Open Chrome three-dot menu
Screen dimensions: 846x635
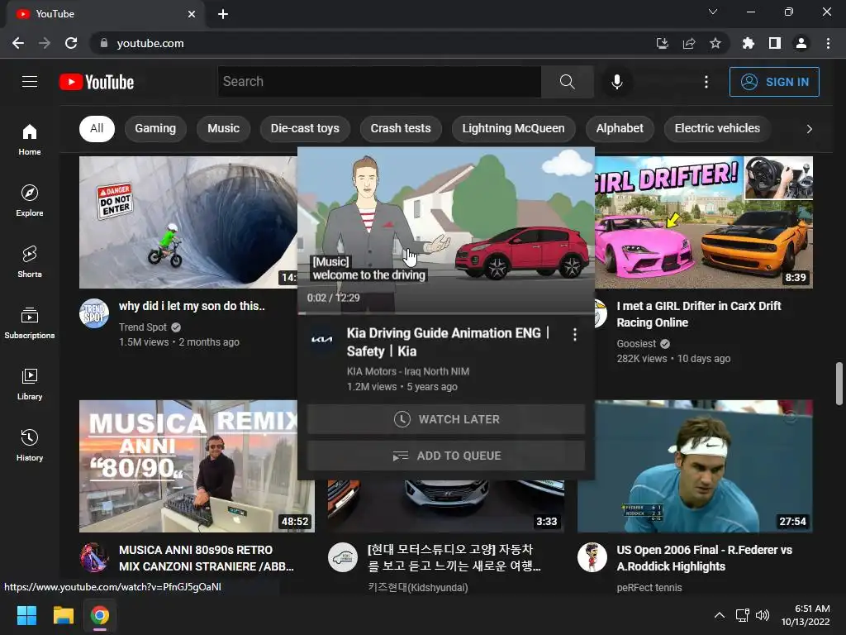828,43
